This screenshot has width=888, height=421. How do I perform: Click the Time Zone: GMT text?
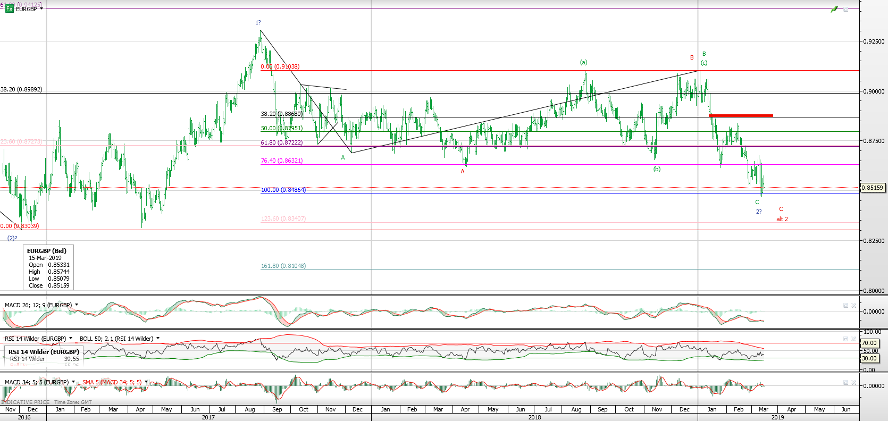tap(73, 402)
